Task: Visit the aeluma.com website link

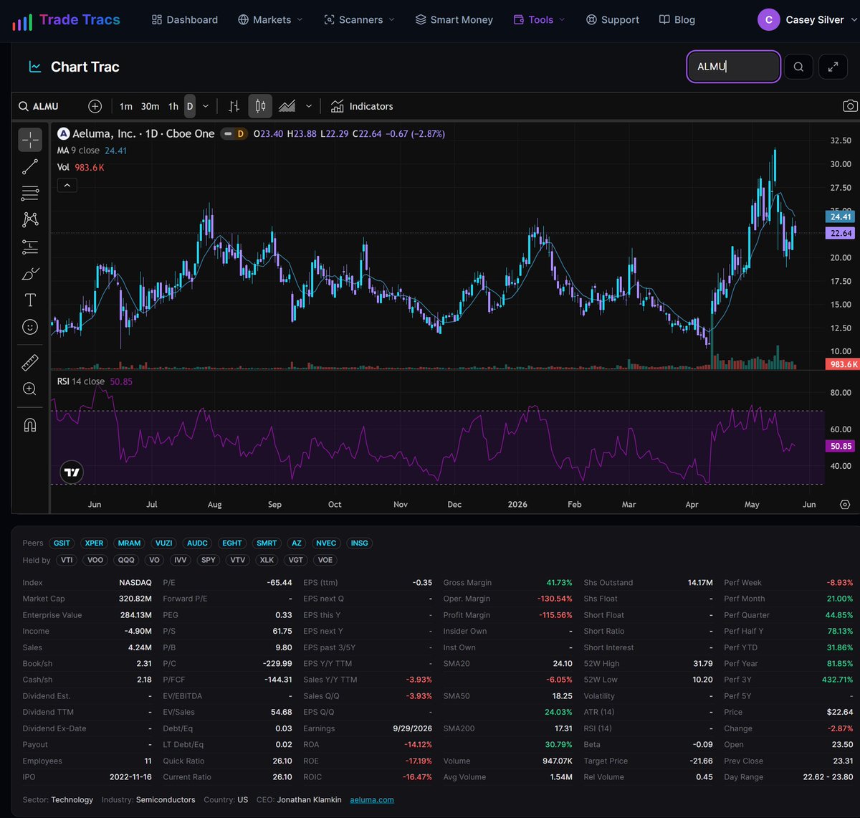Action: [372, 799]
